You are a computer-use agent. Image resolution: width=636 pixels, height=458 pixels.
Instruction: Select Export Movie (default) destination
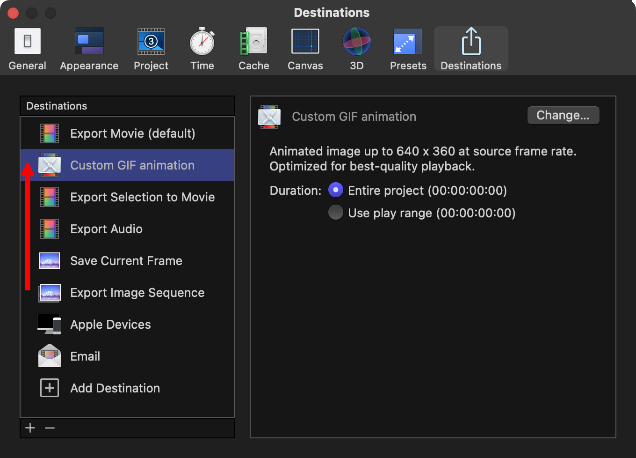pos(132,133)
